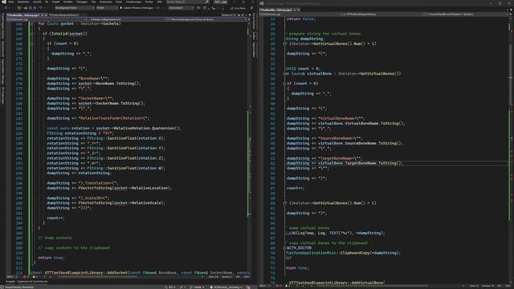Switch to the second editor tab in left window

click(x=64, y=15)
